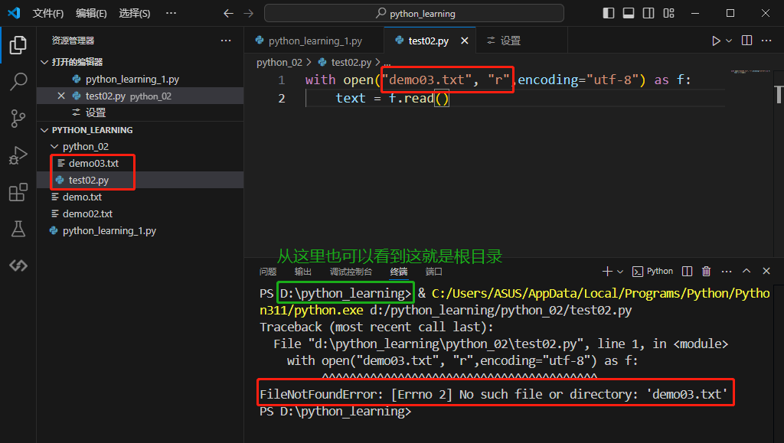Toggle the secondary side bar layout icon
Screen dimensions: 784x443
648,14
